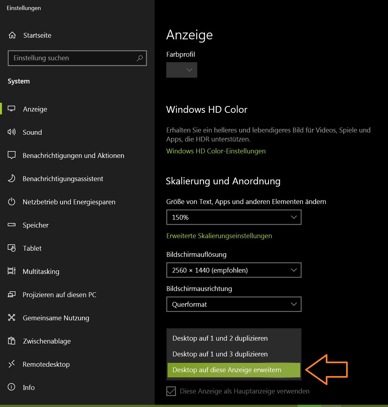Select the Anzeige label in sidebar
The image size is (388, 407).
35,109
